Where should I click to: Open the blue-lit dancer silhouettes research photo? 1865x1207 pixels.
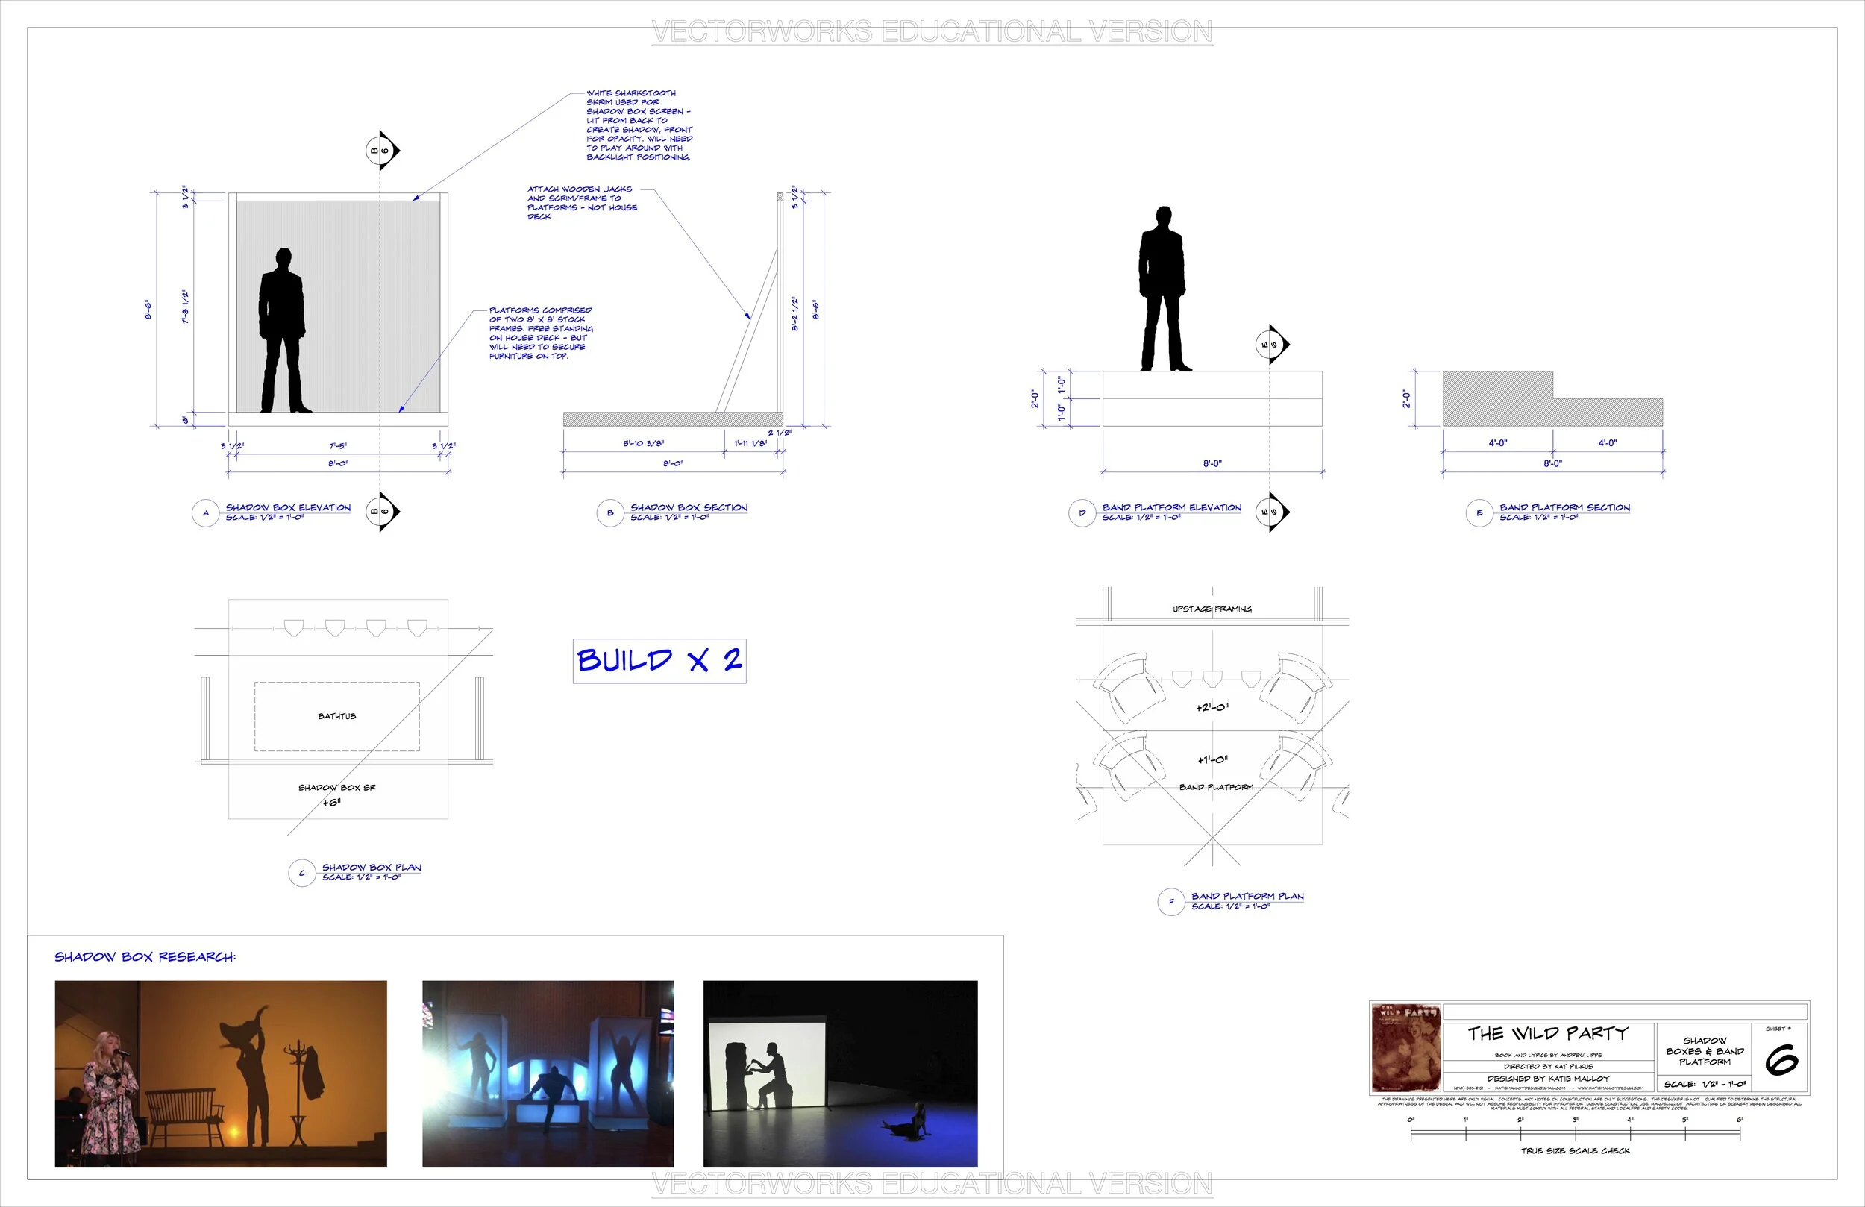(548, 1073)
